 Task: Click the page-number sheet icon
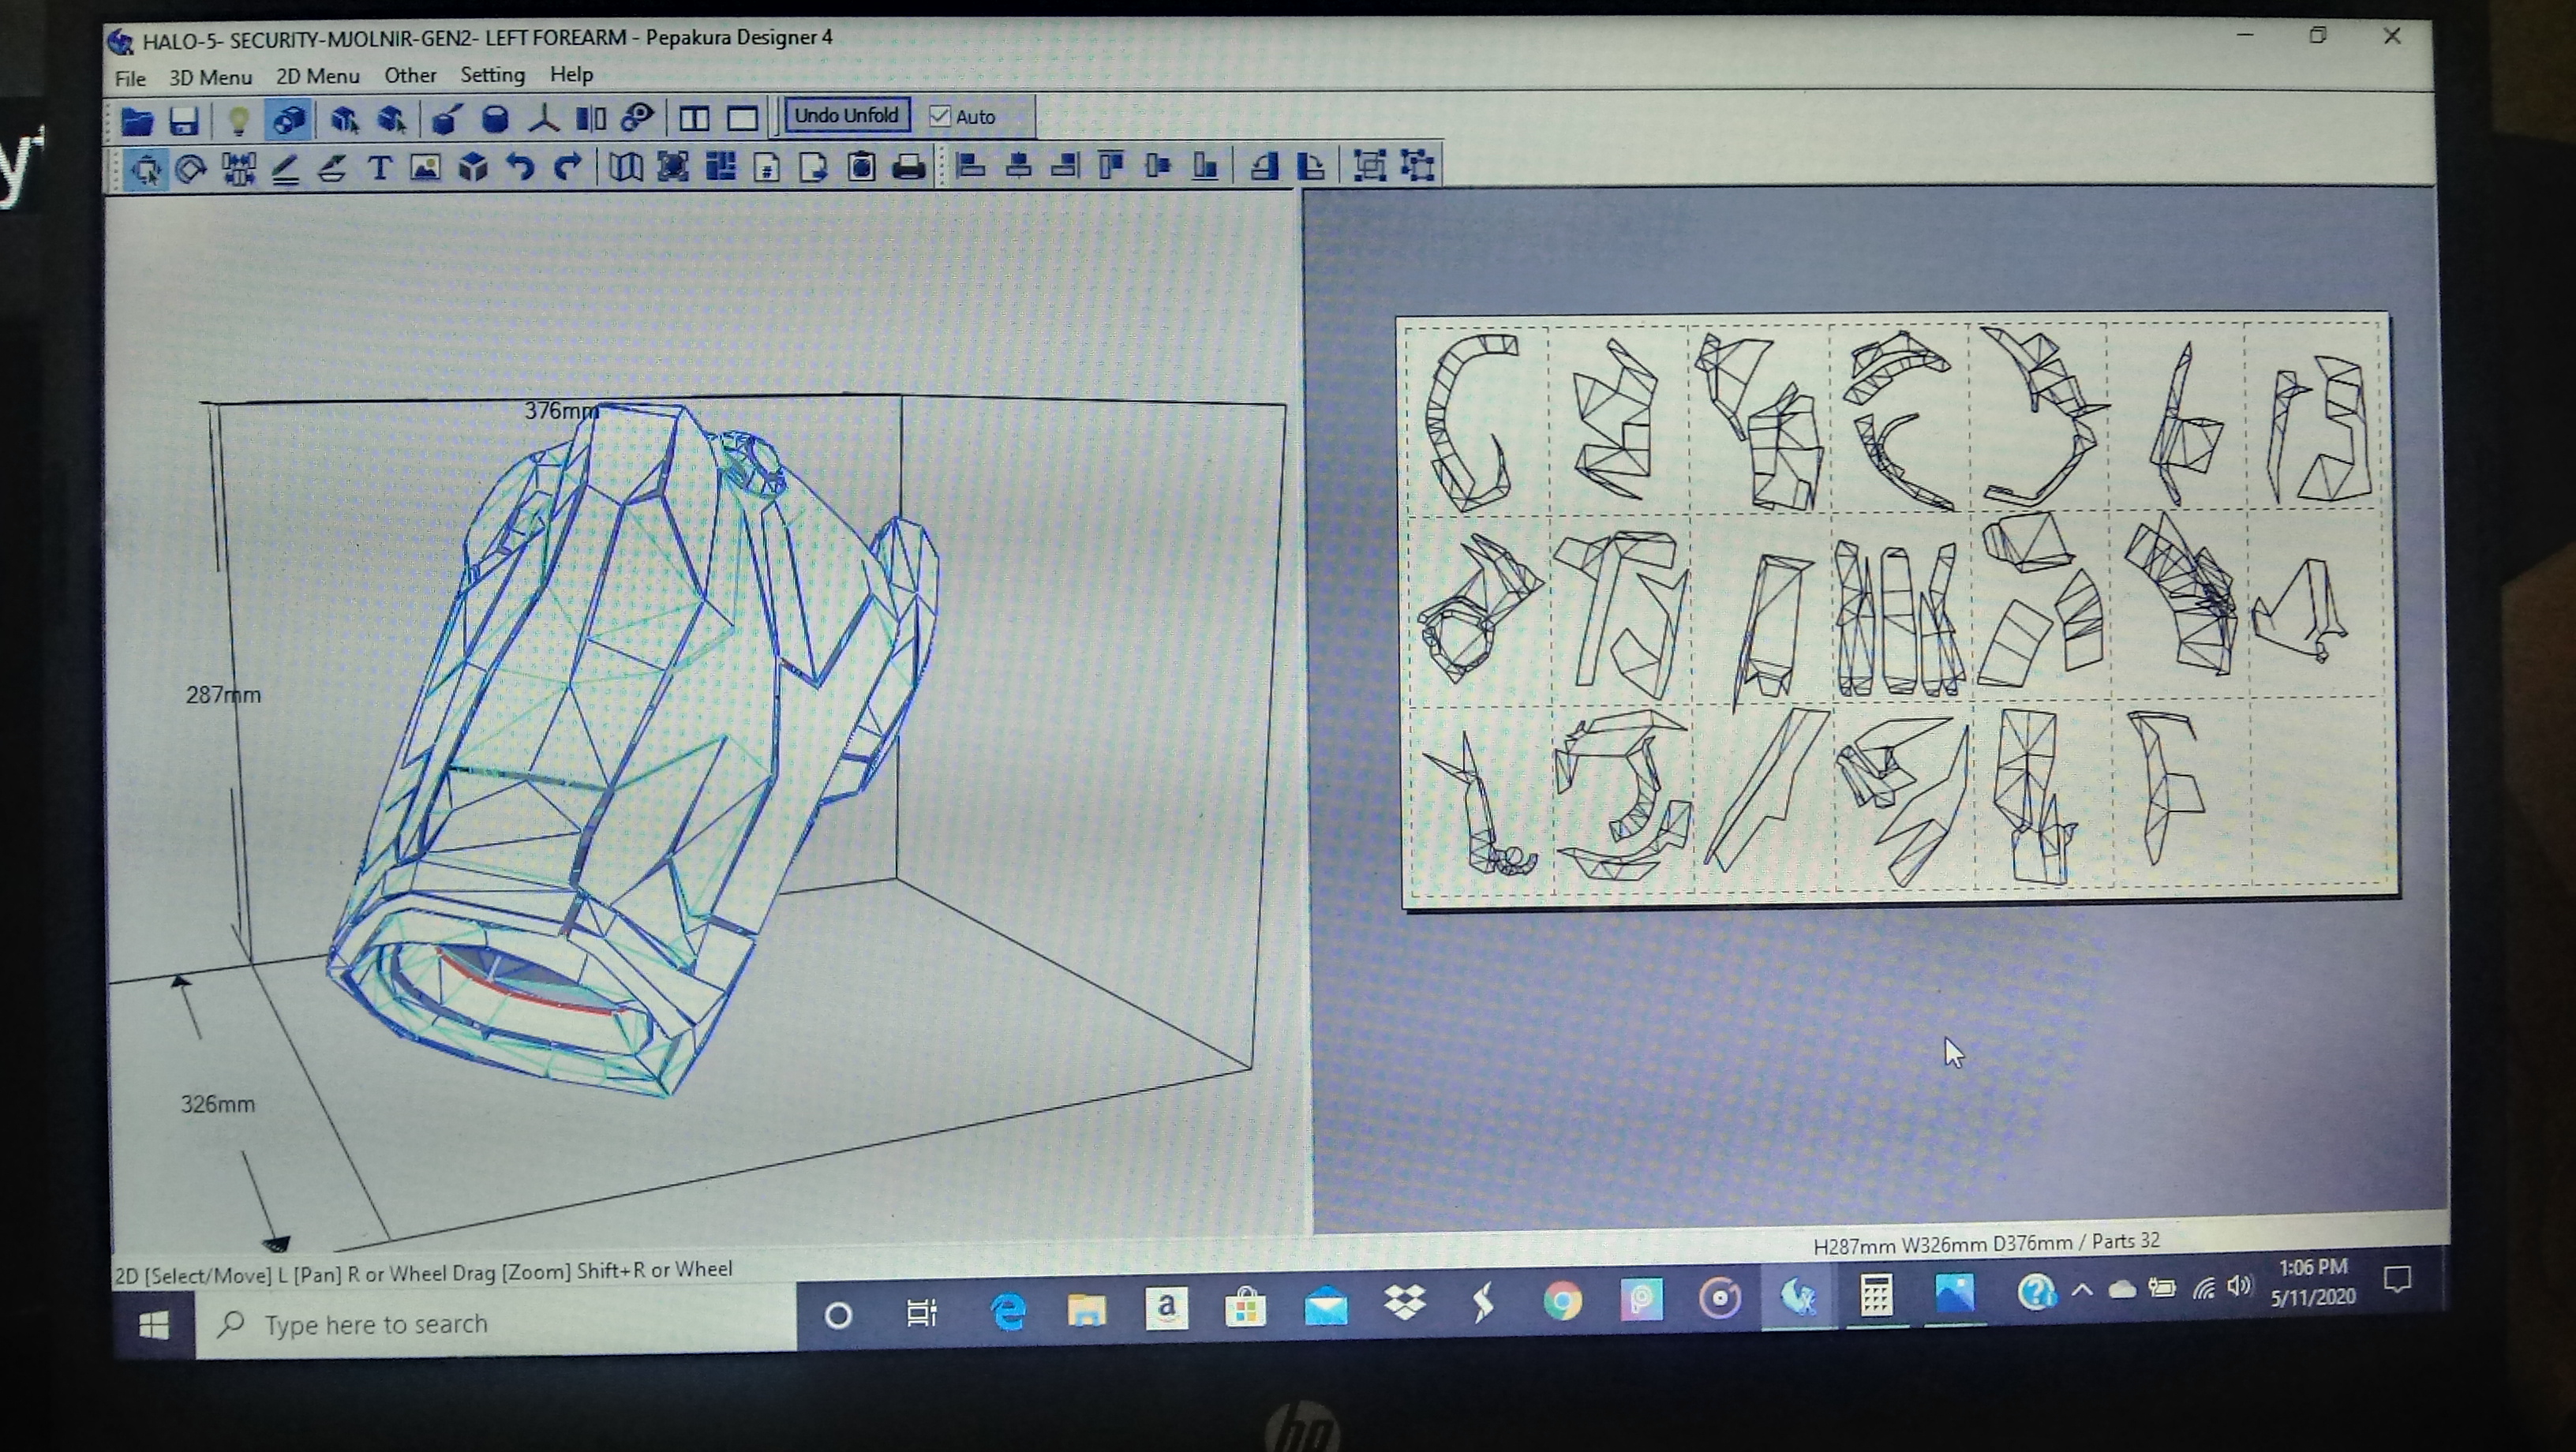(x=767, y=167)
